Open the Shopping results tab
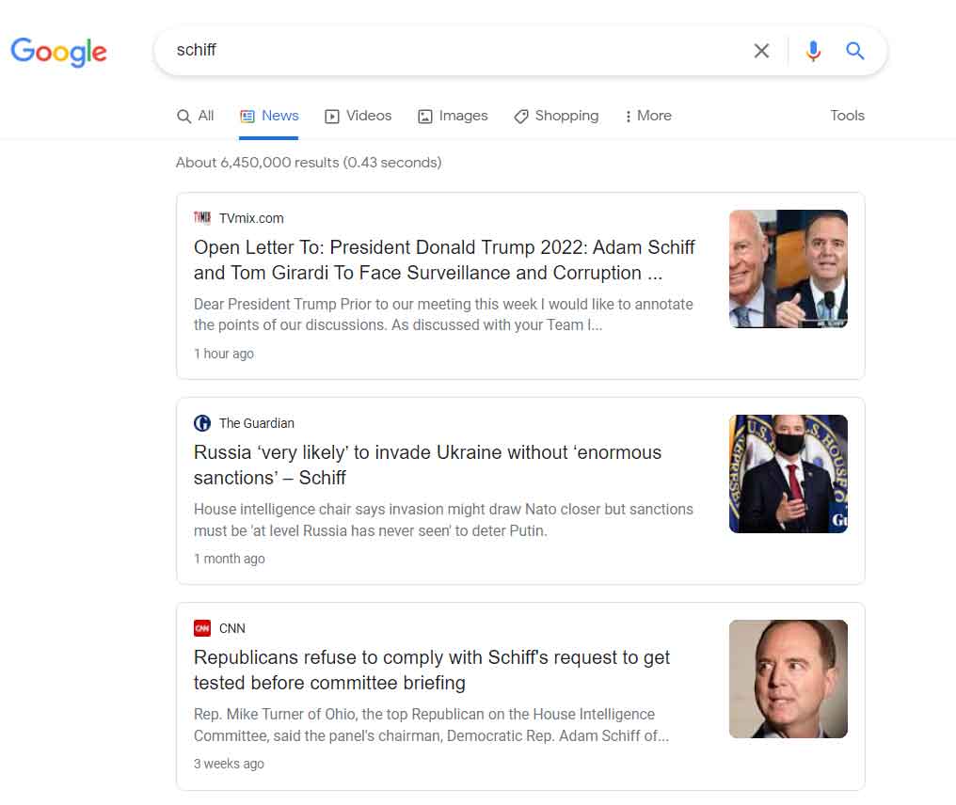This screenshot has width=956, height=805. pyautogui.click(x=556, y=116)
